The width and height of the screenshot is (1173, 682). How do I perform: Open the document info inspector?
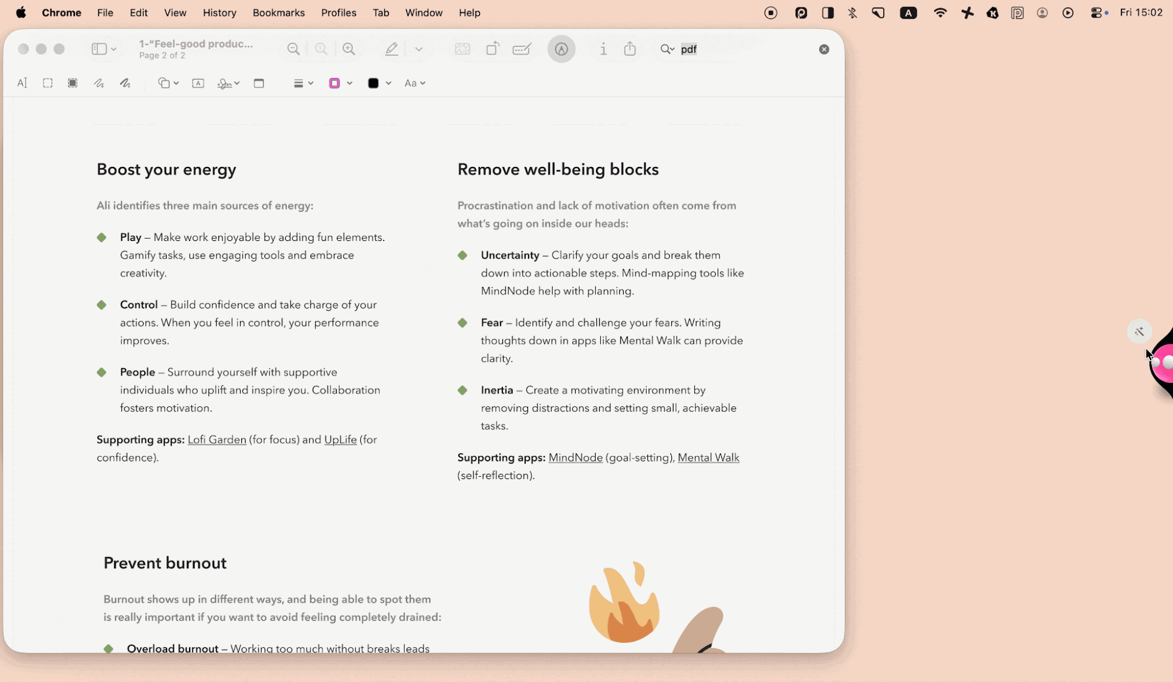[x=603, y=49]
